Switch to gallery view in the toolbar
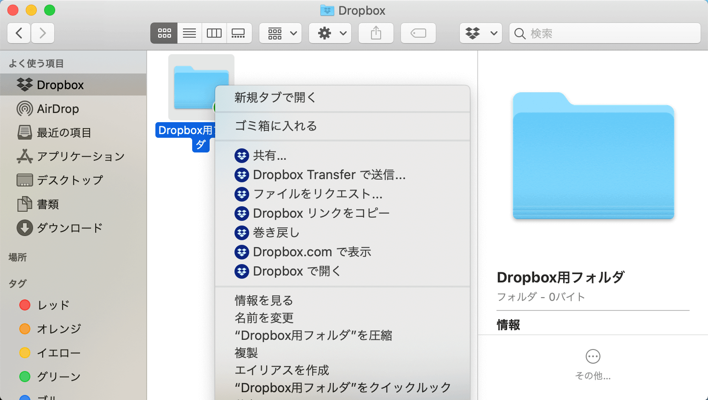 pyautogui.click(x=239, y=33)
